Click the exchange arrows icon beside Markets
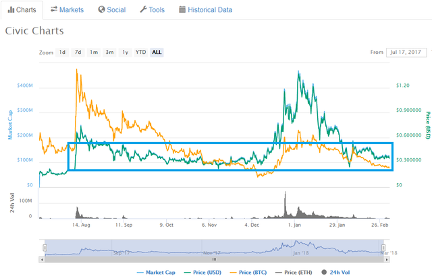Viewport: 432px width, 278px height. 54,9
